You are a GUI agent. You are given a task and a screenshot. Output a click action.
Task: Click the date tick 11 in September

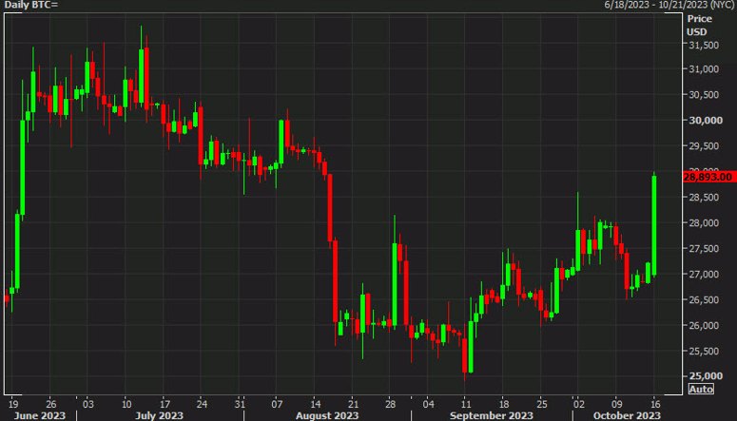pyautogui.click(x=466, y=404)
